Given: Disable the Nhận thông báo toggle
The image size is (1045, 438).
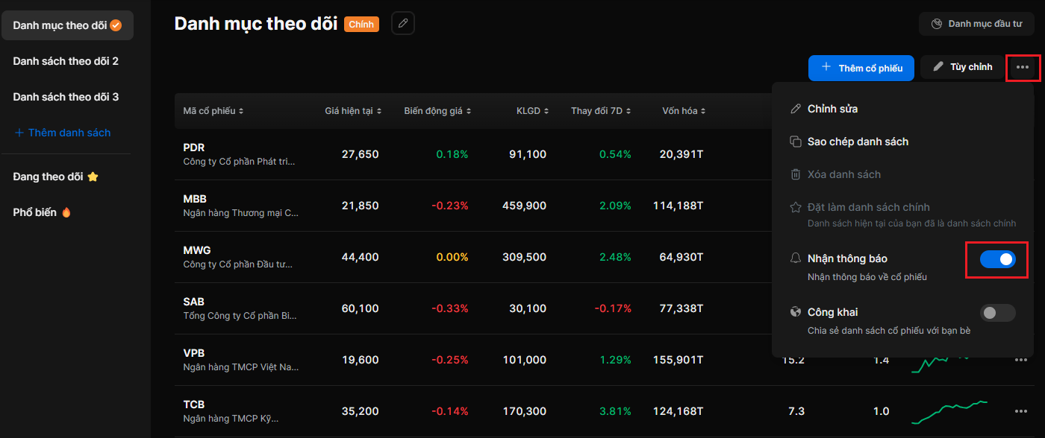Looking at the screenshot, I should pyautogui.click(x=997, y=259).
